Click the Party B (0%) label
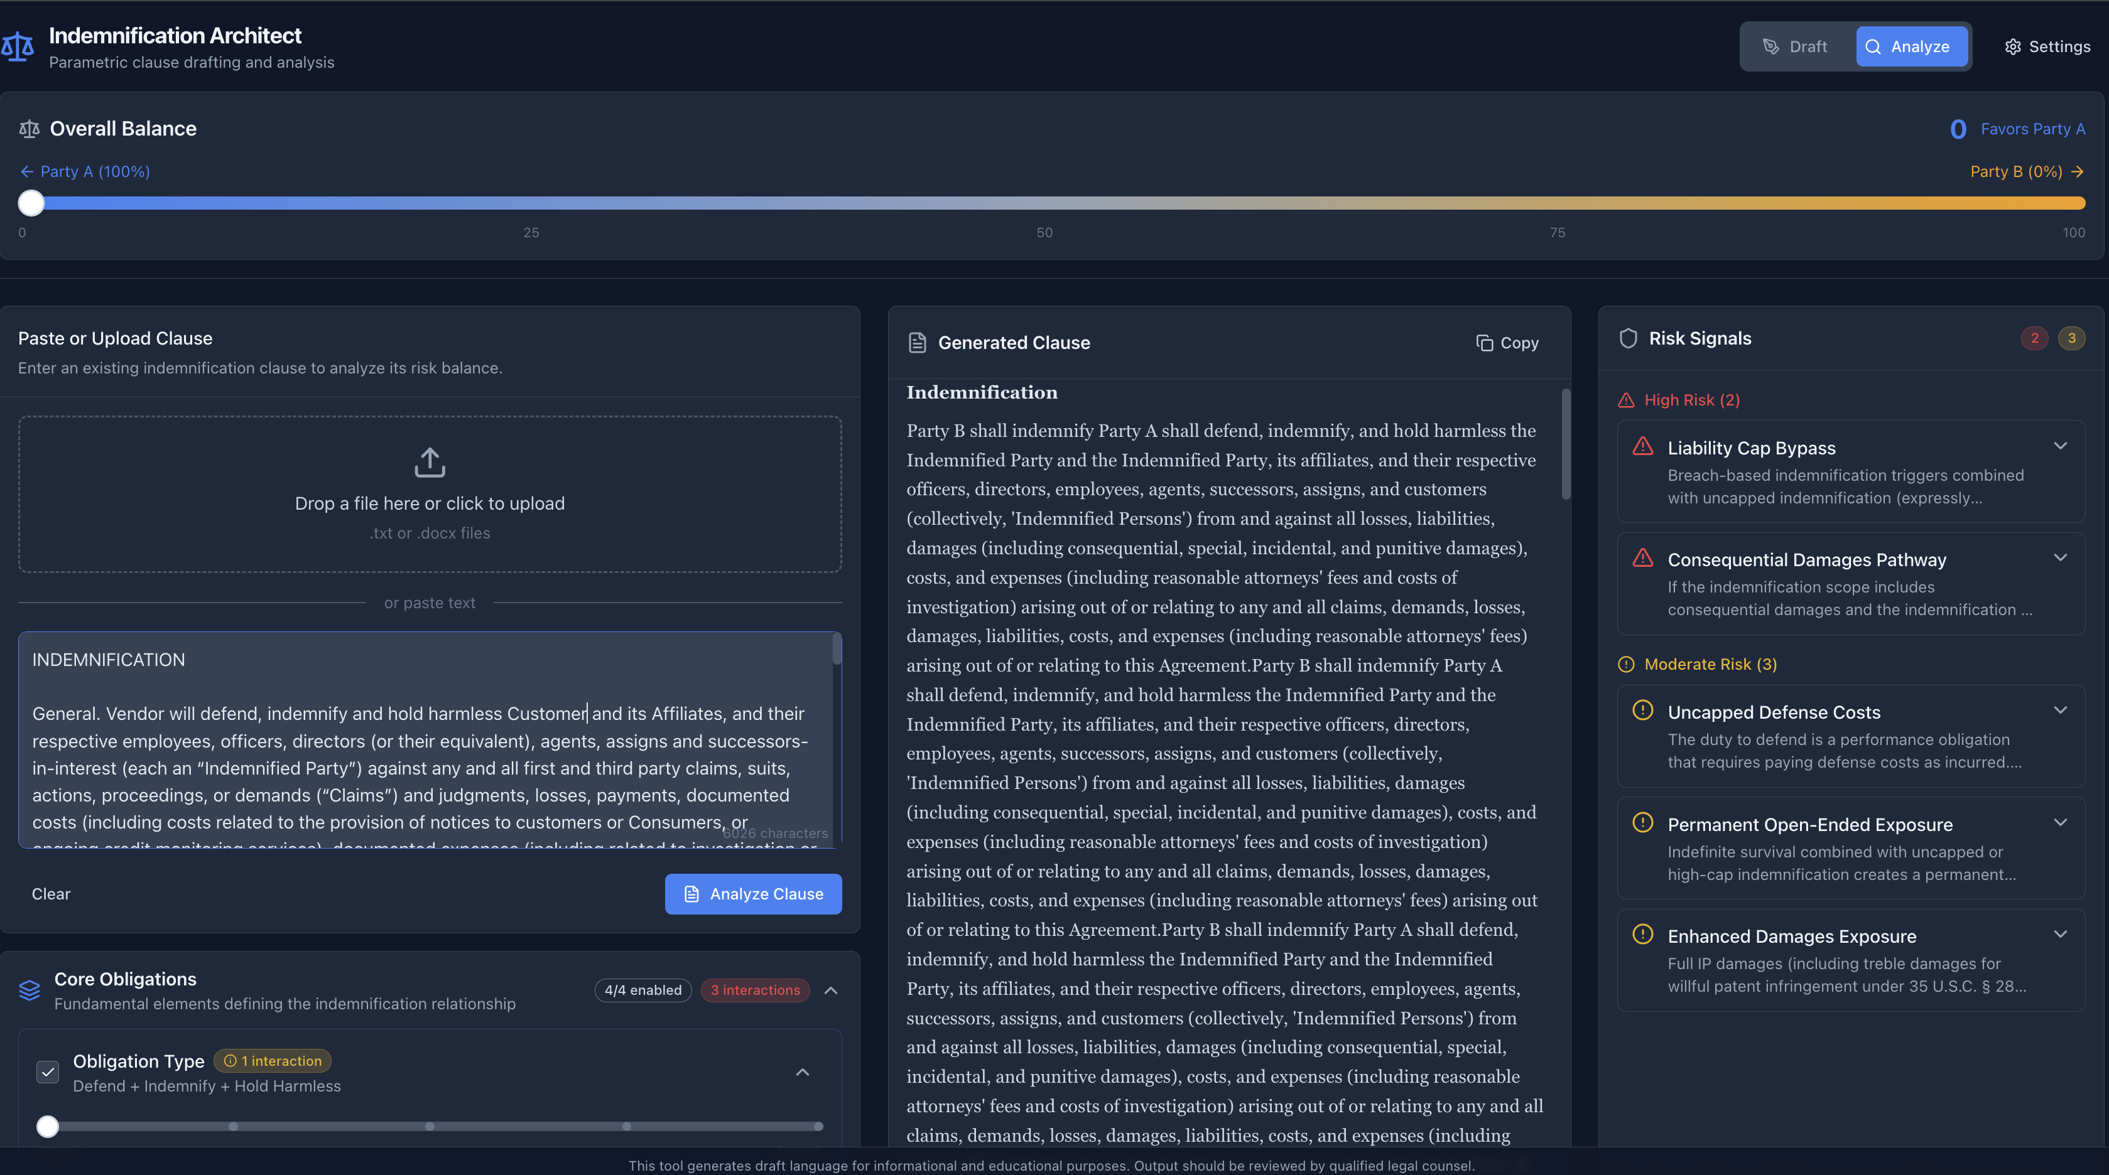2109x1175 pixels. (2015, 172)
